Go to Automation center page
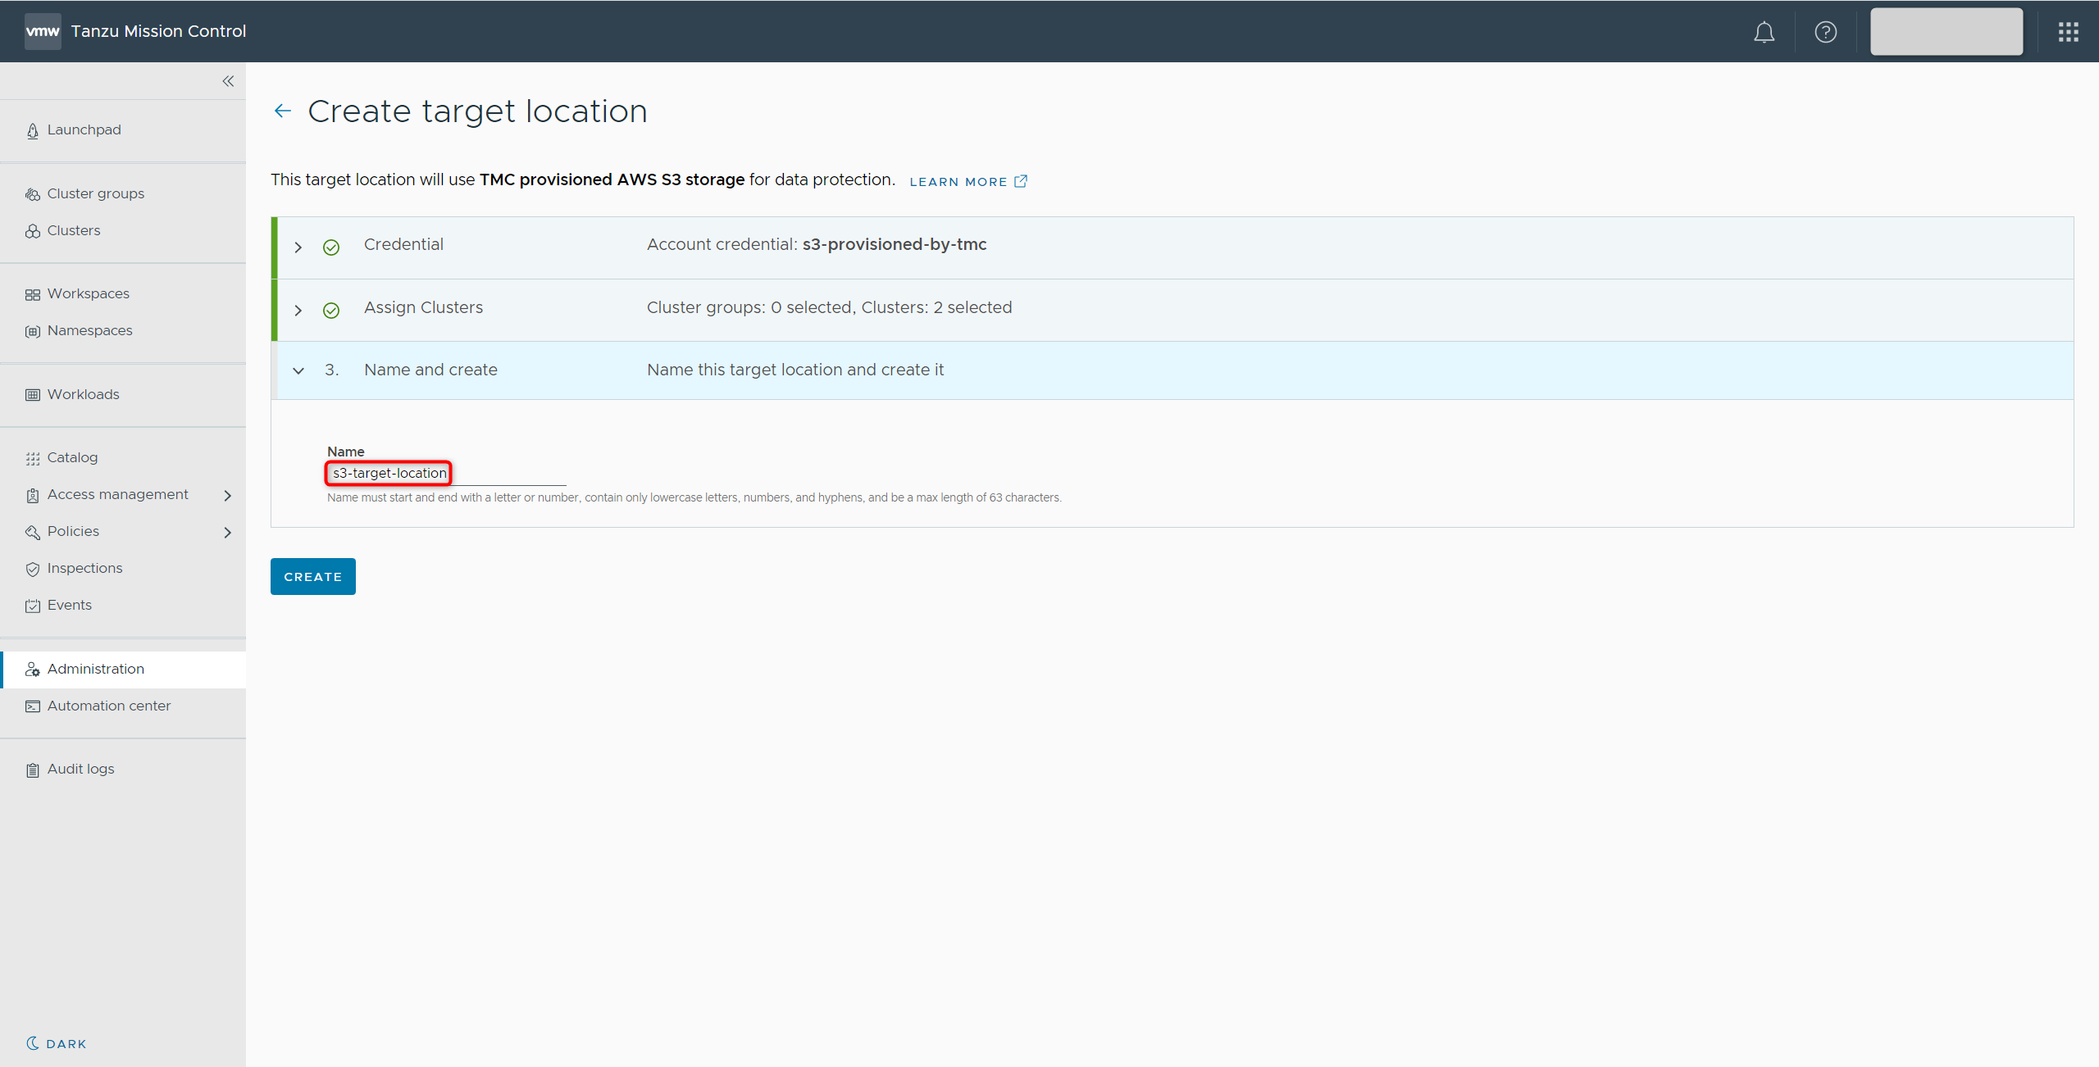This screenshot has width=2099, height=1067. pyautogui.click(x=108, y=706)
